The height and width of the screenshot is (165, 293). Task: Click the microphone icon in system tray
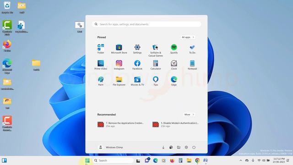(x=253, y=160)
